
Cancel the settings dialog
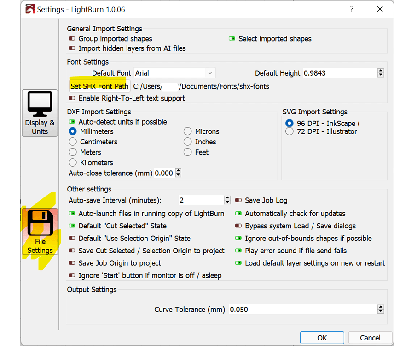coord(370,338)
